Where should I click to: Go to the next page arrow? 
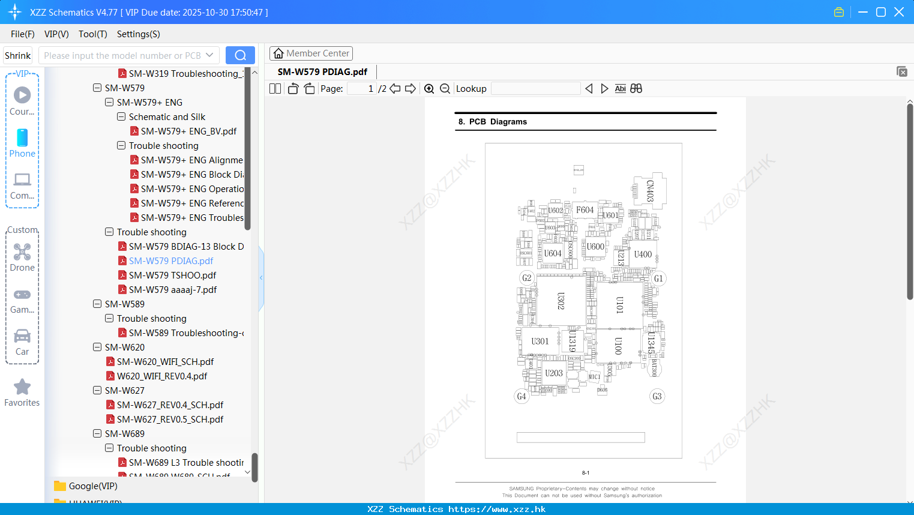point(410,88)
